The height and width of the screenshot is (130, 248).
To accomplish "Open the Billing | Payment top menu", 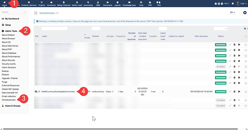I will pyautogui.click(x=64, y=4).
